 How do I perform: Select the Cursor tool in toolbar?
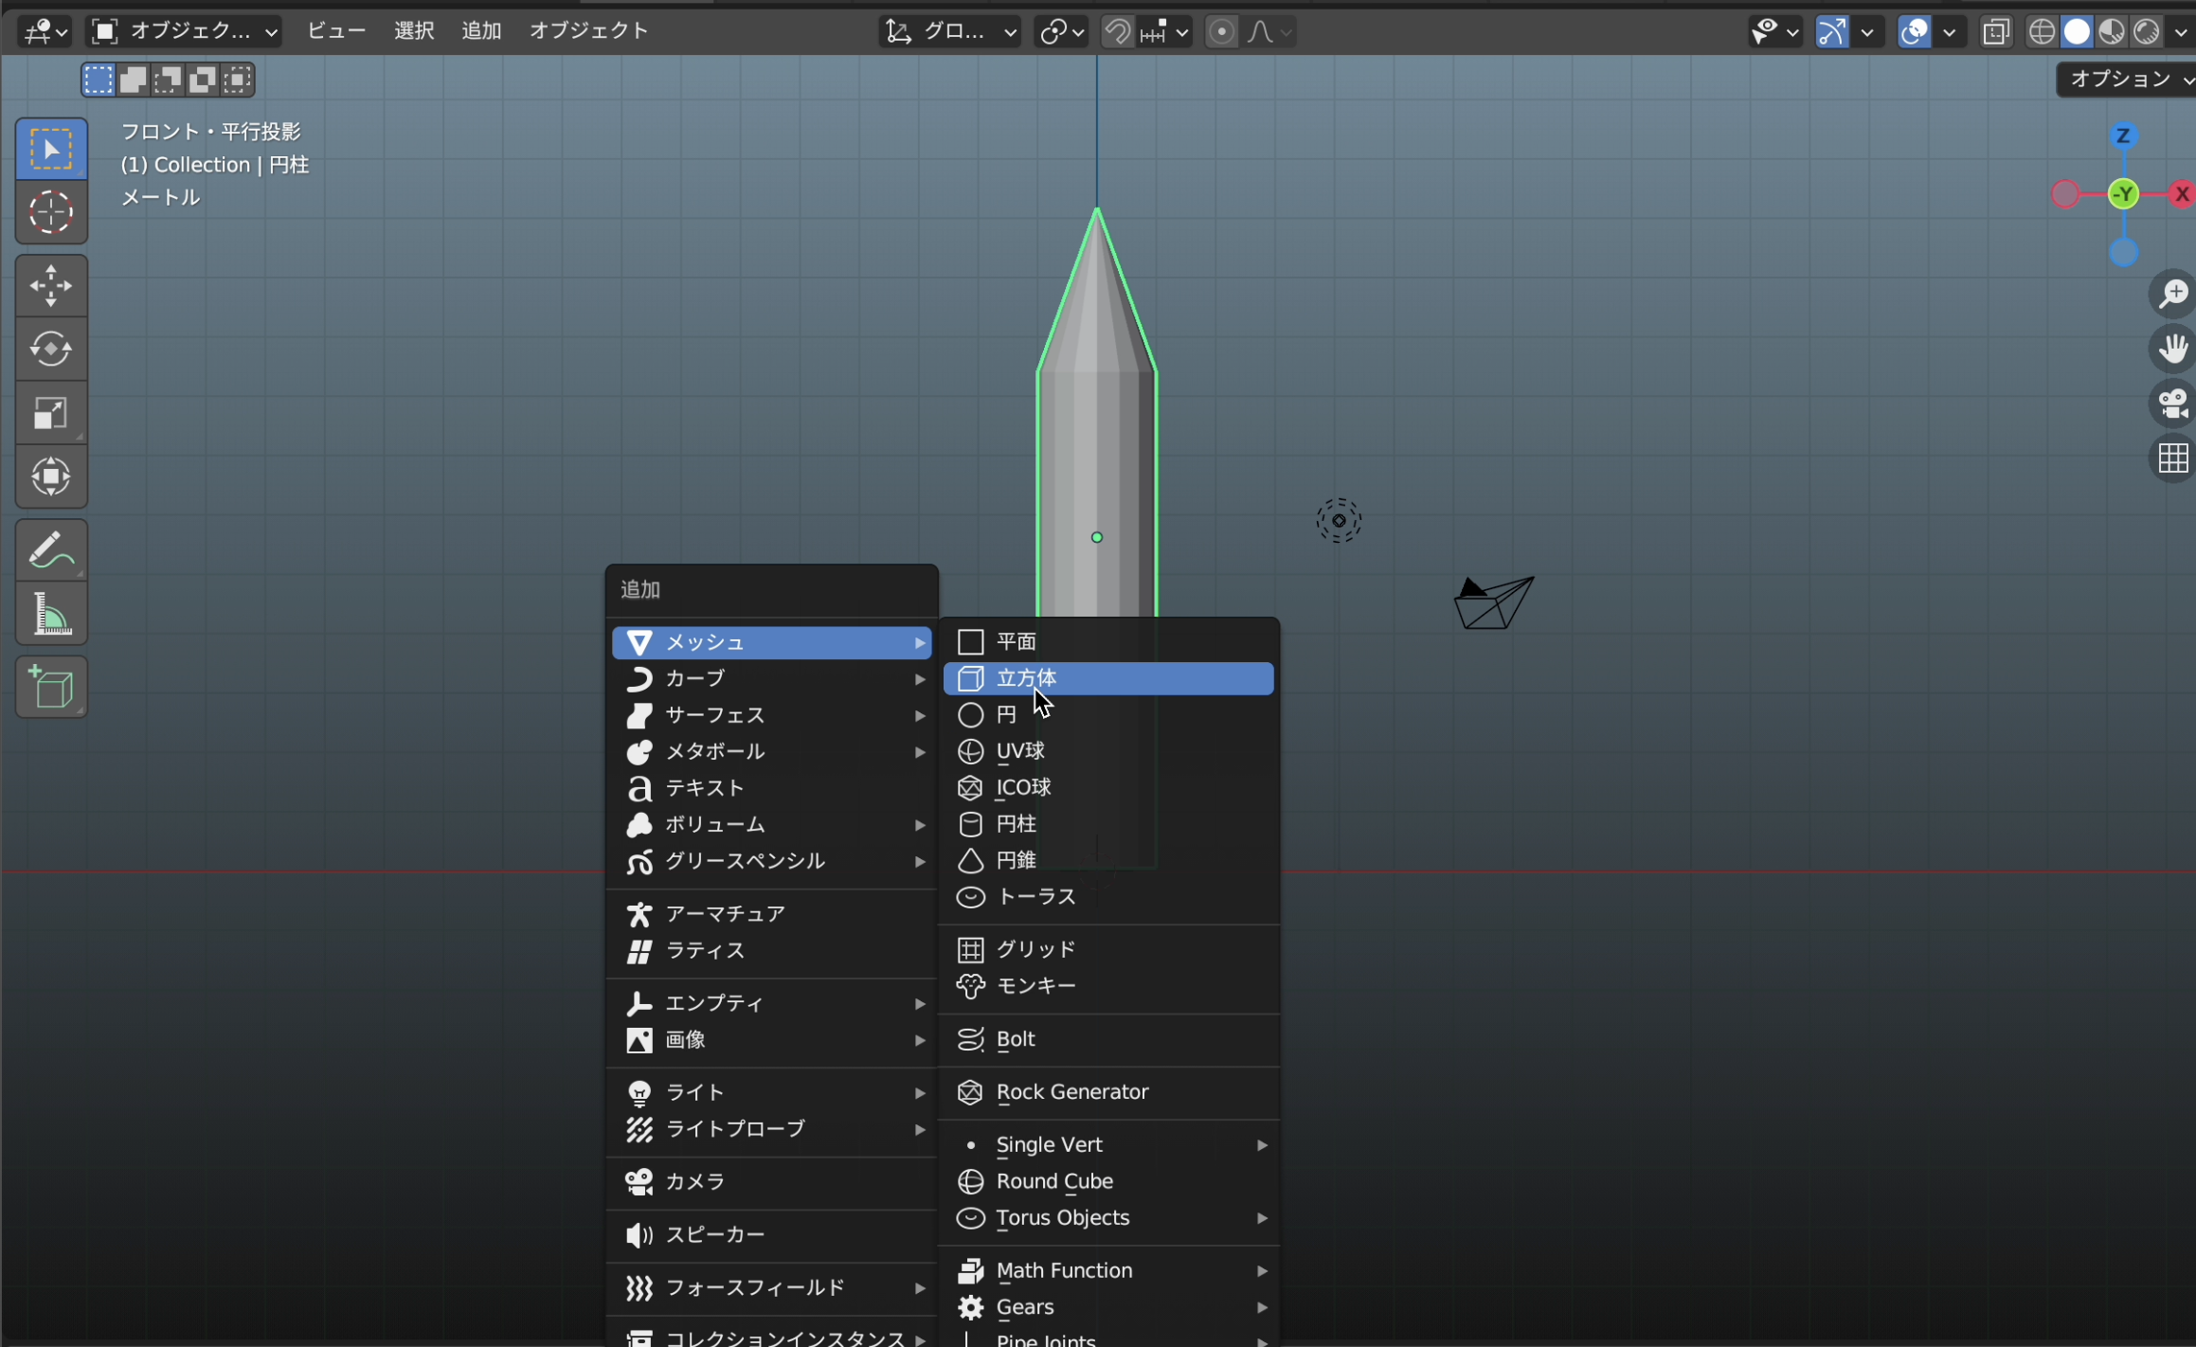click(51, 212)
